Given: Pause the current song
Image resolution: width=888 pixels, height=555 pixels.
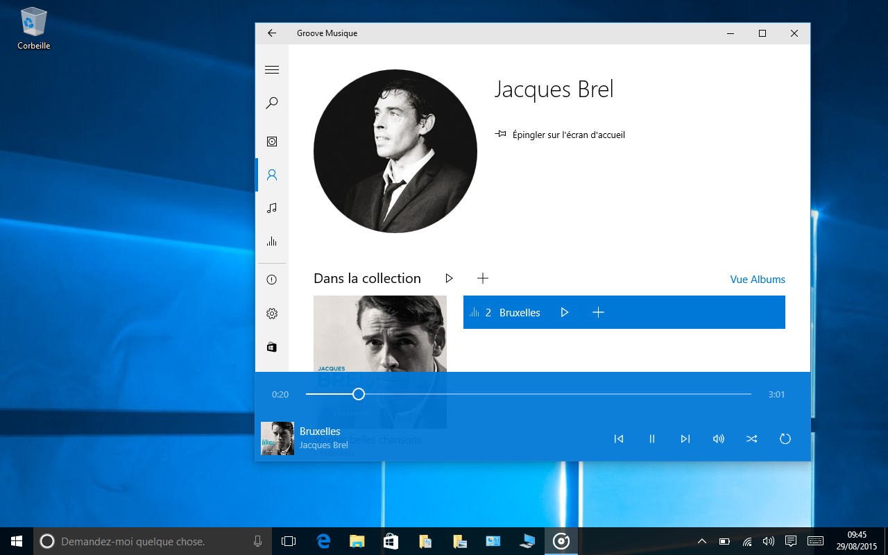Looking at the screenshot, I should click(652, 438).
